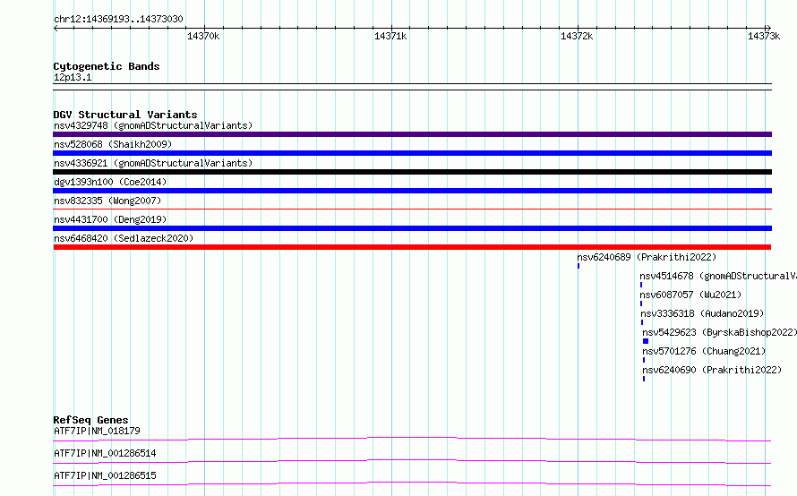Click the ATF7IP|NM_001286514 transcript label
The height and width of the screenshot is (496, 797).
point(105,453)
